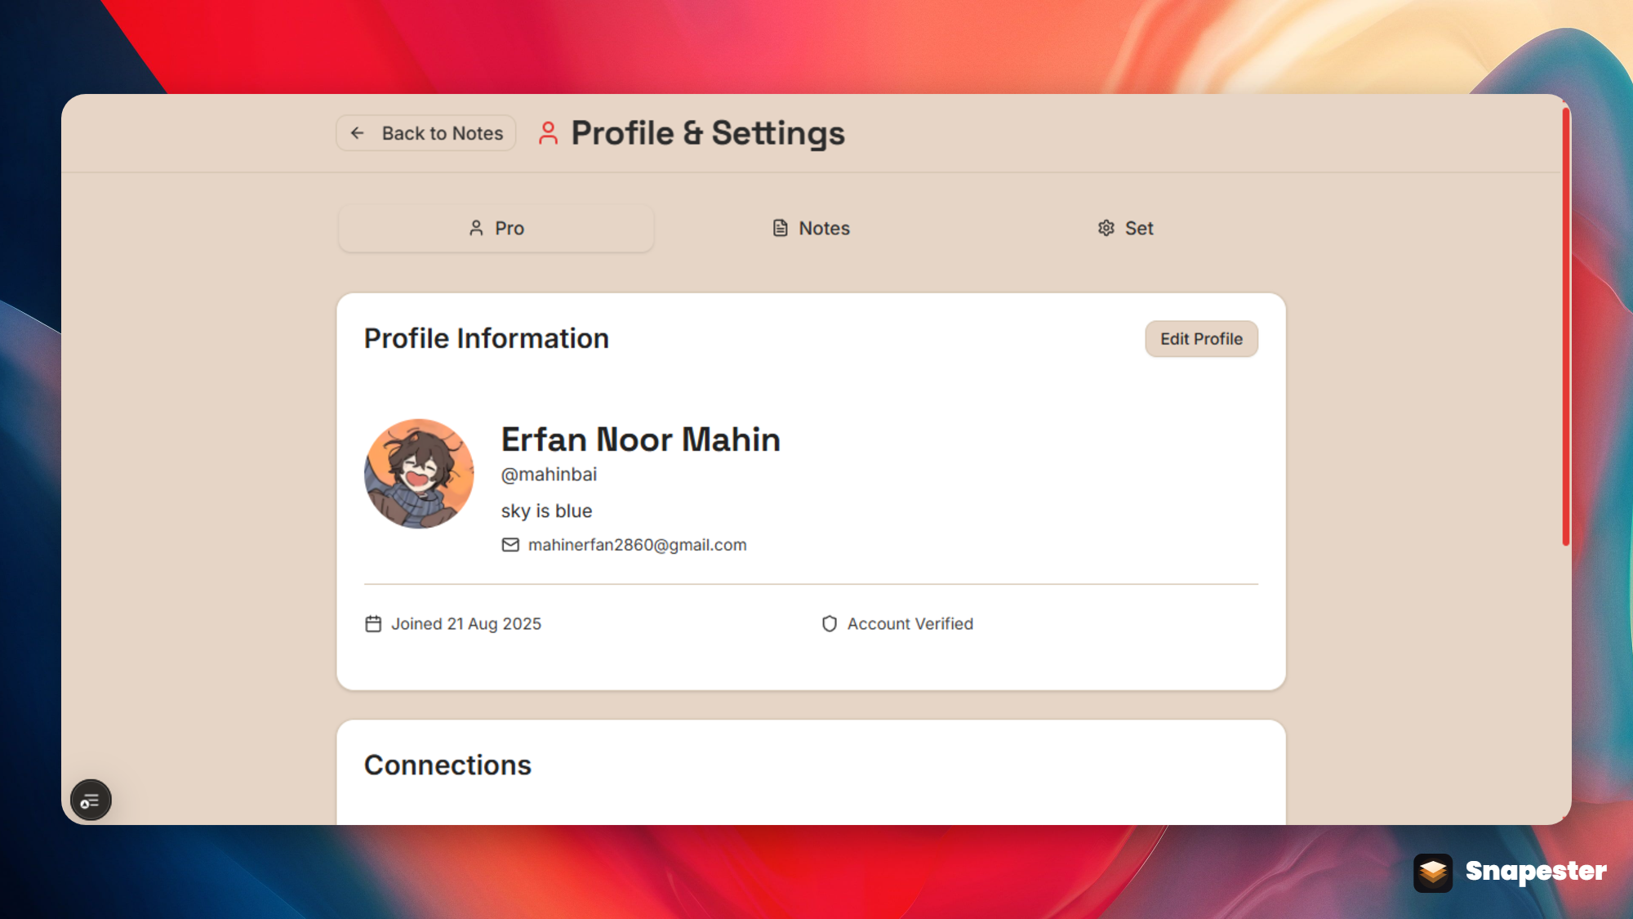Click the calendar icon next to Joined
The image size is (1633, 919).
(x=373, y=624)
